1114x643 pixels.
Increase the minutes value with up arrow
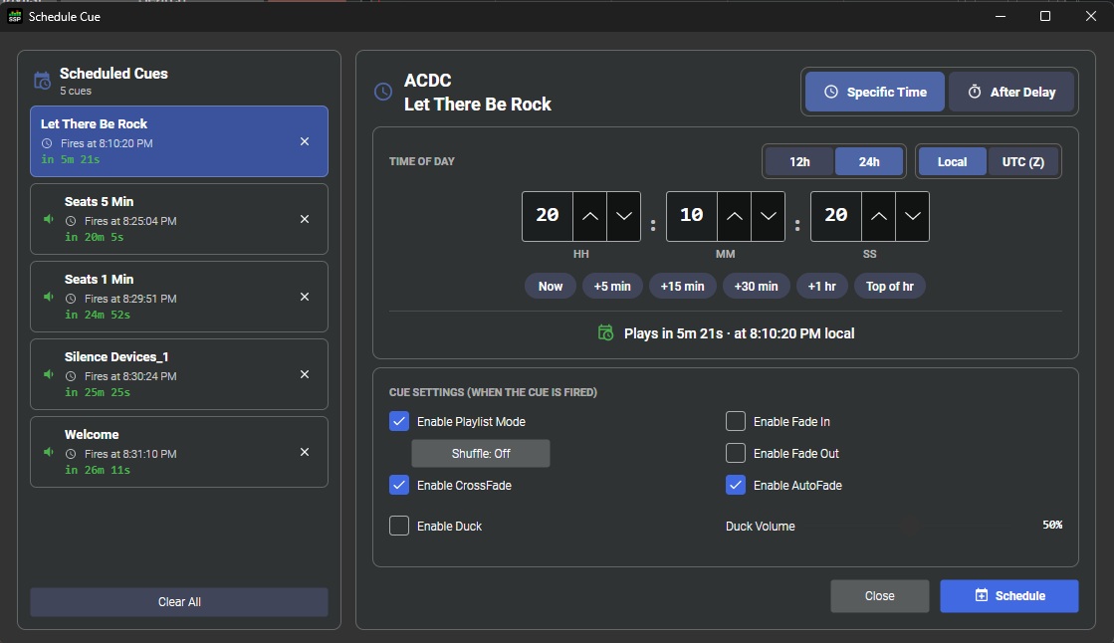pyautogui.click(x=734, y=216)
